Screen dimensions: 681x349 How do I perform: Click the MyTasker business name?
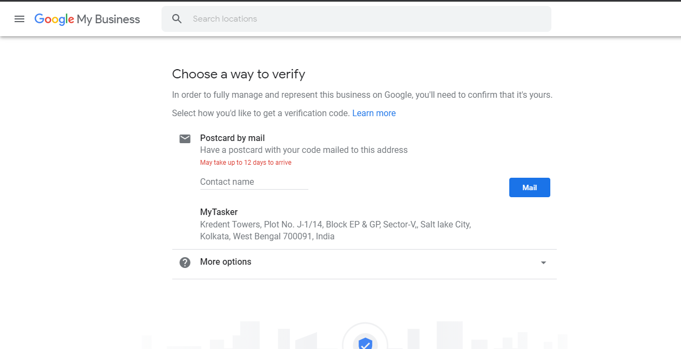(219, 212)
